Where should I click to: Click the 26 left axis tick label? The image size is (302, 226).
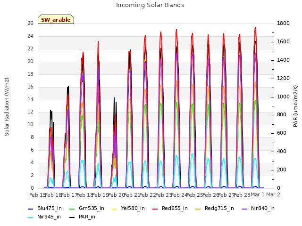tap(30, 23)
